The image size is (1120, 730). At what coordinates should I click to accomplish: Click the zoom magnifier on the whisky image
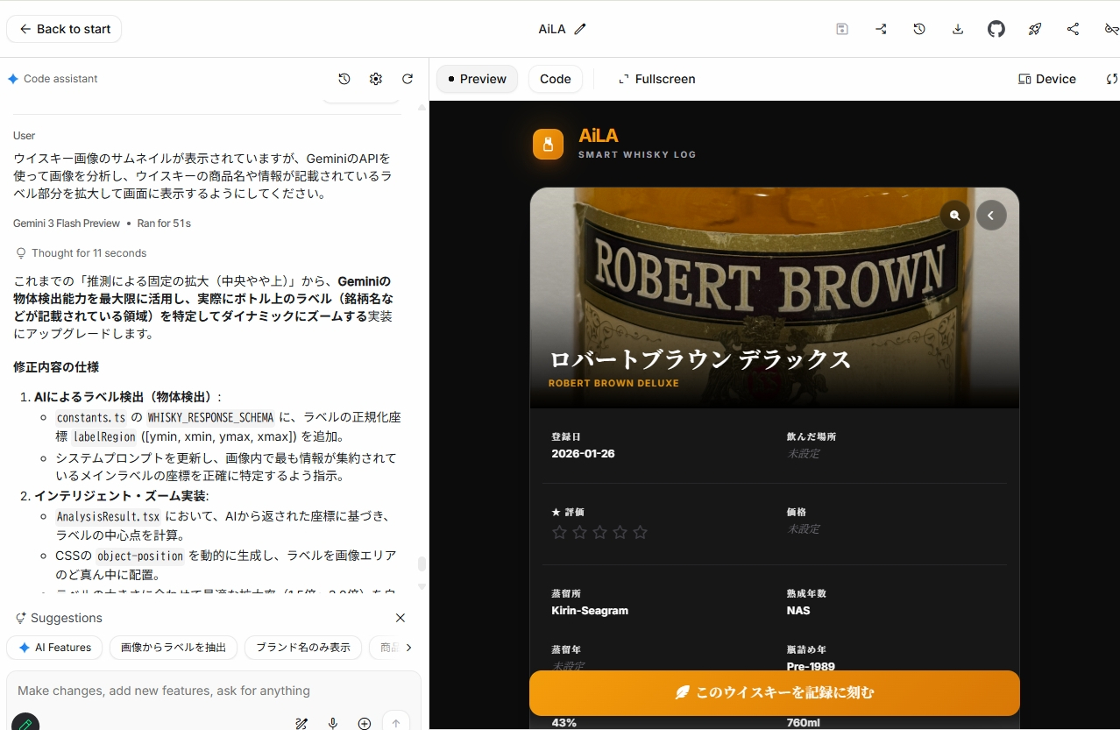[954, 214]
